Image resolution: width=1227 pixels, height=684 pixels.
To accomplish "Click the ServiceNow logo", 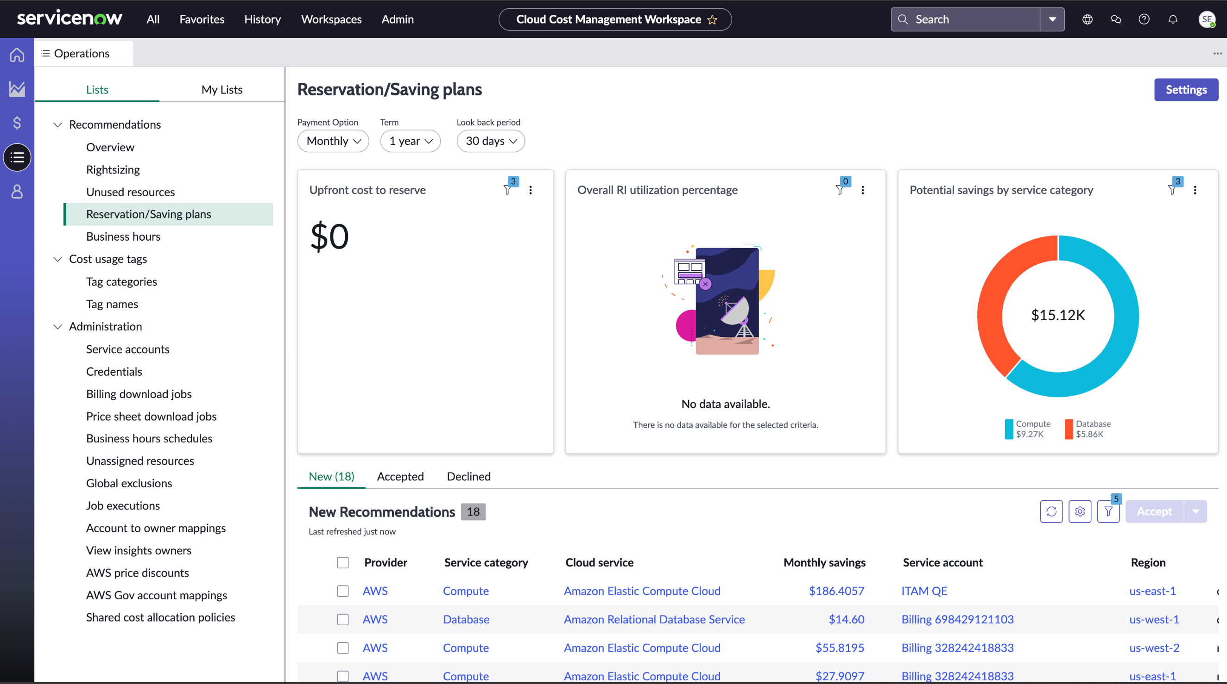I will click(70, 19).
